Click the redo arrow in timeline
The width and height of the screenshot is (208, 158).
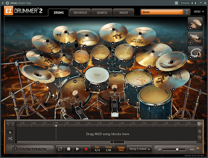pyautogui.click(x=13, y=124)
